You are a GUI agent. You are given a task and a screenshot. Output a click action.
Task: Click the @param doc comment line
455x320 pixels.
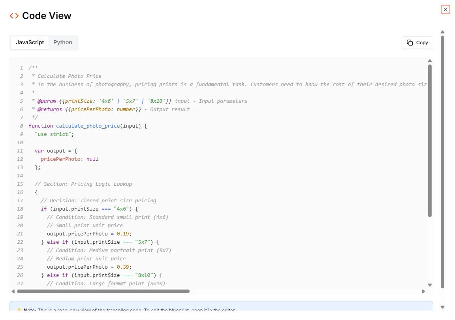139,101
